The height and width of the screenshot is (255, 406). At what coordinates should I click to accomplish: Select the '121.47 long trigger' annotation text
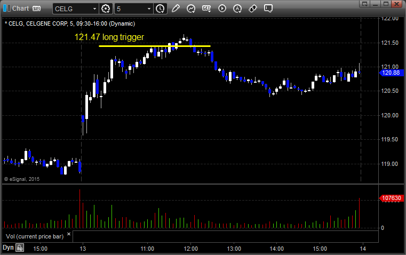(x=109, y=37)
